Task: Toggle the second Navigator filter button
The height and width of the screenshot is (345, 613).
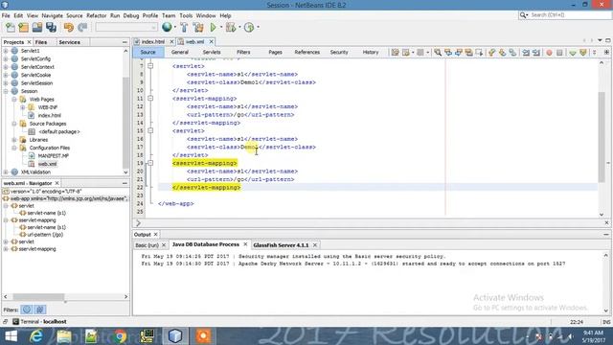Action: point(40,310)
